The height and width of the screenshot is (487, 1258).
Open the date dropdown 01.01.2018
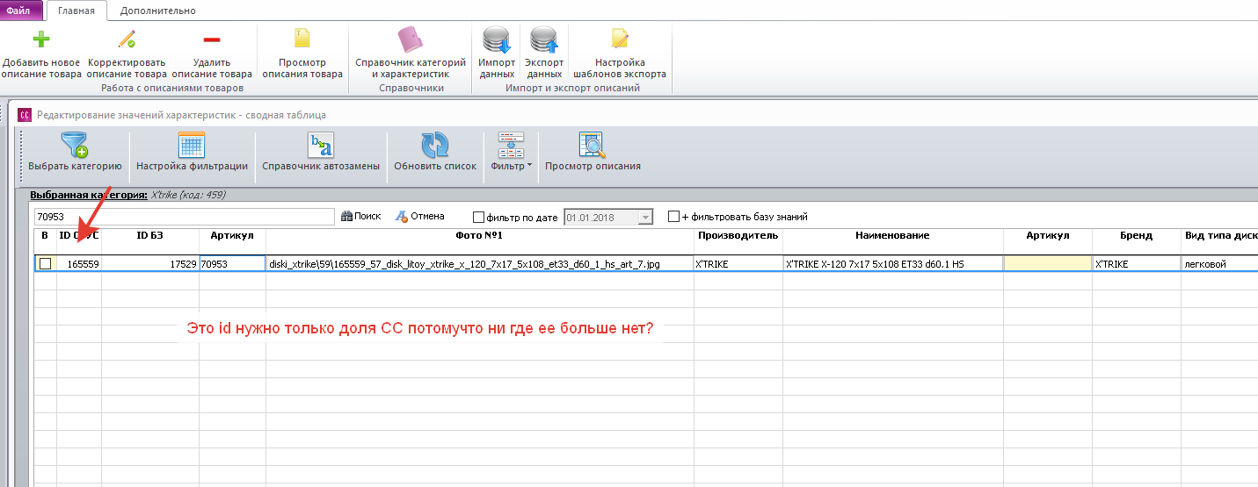646,217
